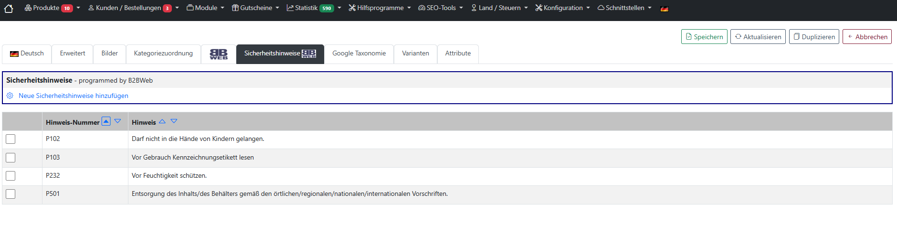Check the box for hint P102
Viewport: 897px width, 226px height.
point(11,139)
